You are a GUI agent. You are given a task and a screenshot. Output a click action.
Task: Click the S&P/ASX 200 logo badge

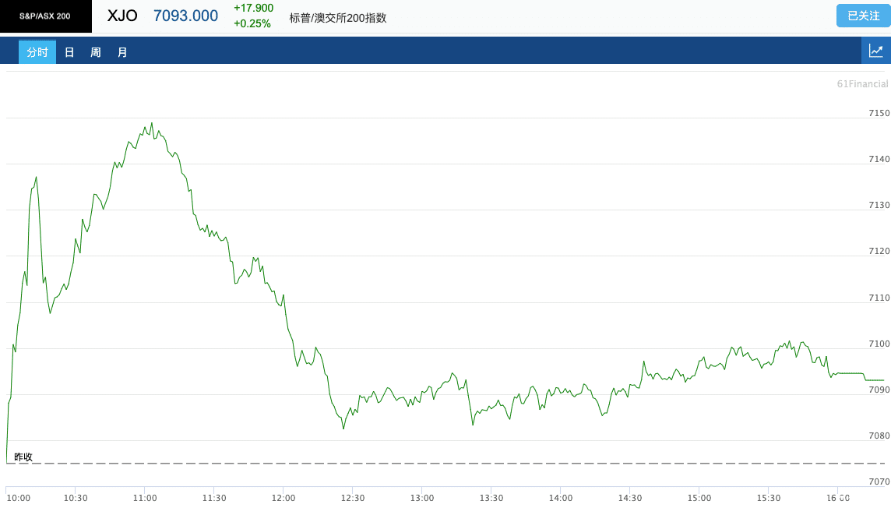click(x=45, y=16)
